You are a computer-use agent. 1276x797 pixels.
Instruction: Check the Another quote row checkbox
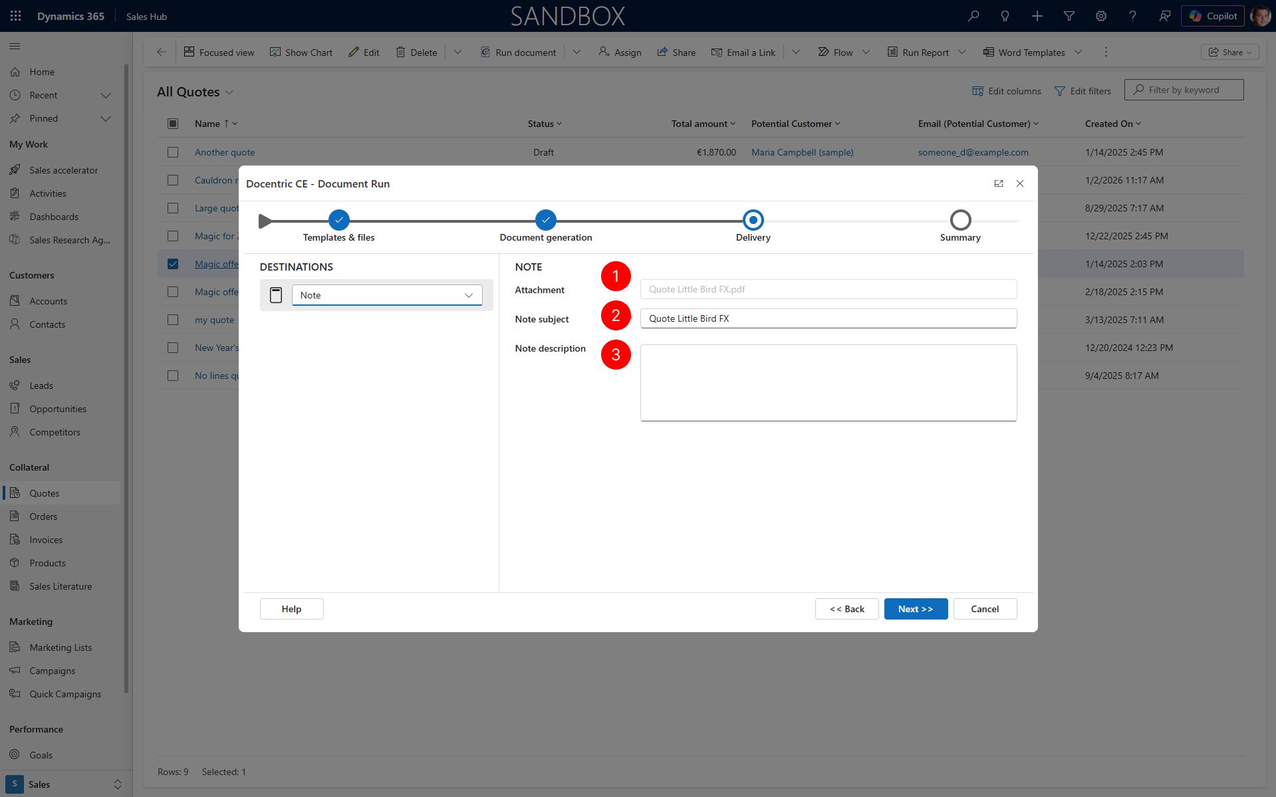click(x=173, y=152)
